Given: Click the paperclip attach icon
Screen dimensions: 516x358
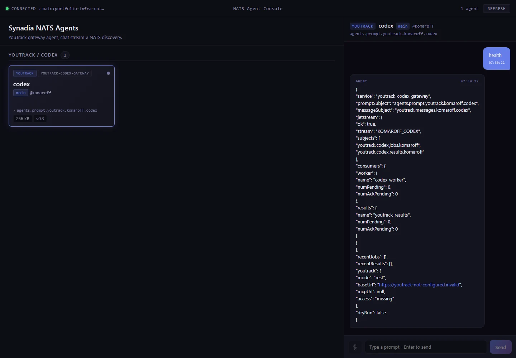Looking at the screenshot, I should pos(355,347).
